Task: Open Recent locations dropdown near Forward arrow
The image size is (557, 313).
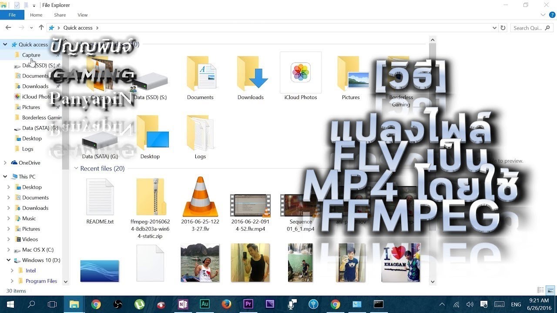Action: click(x=31, y=28)
